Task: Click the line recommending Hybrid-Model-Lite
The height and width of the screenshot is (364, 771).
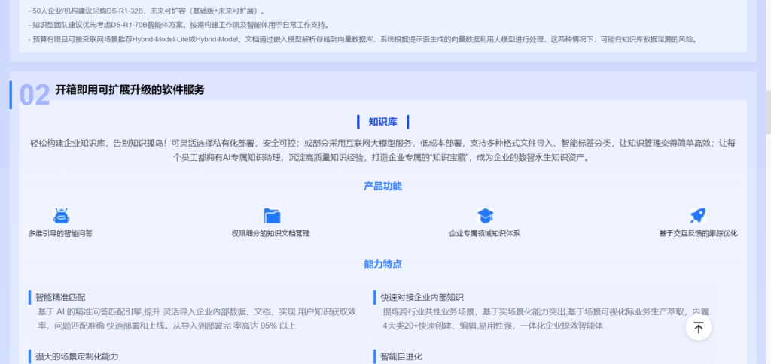Action: point(363,39)
